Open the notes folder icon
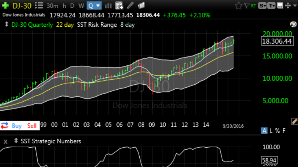Image resolution: width=298 pixels, height=167 pixels. [x=141, y=6]
